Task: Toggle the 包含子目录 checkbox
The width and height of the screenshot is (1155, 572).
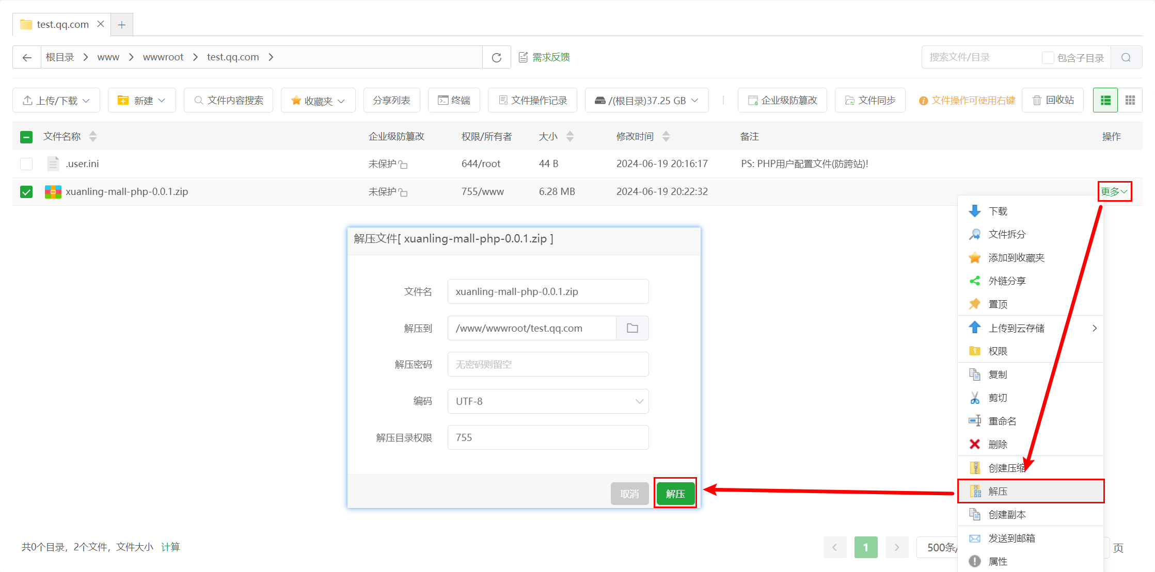Action: (x=1048, y=58)
